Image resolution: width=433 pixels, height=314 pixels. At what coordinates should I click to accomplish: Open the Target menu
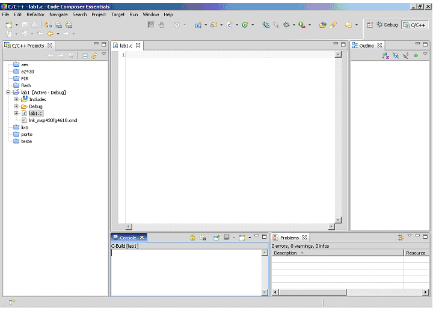click(118, 14)
